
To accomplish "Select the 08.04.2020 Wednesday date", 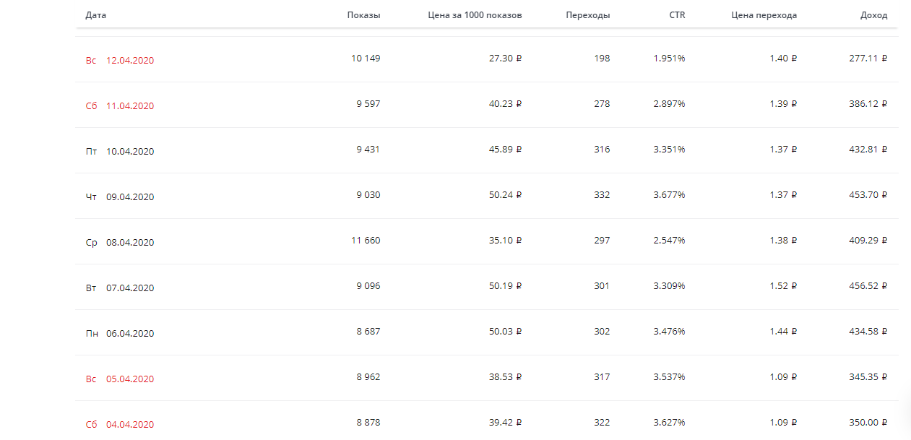I will click(129, 243).
